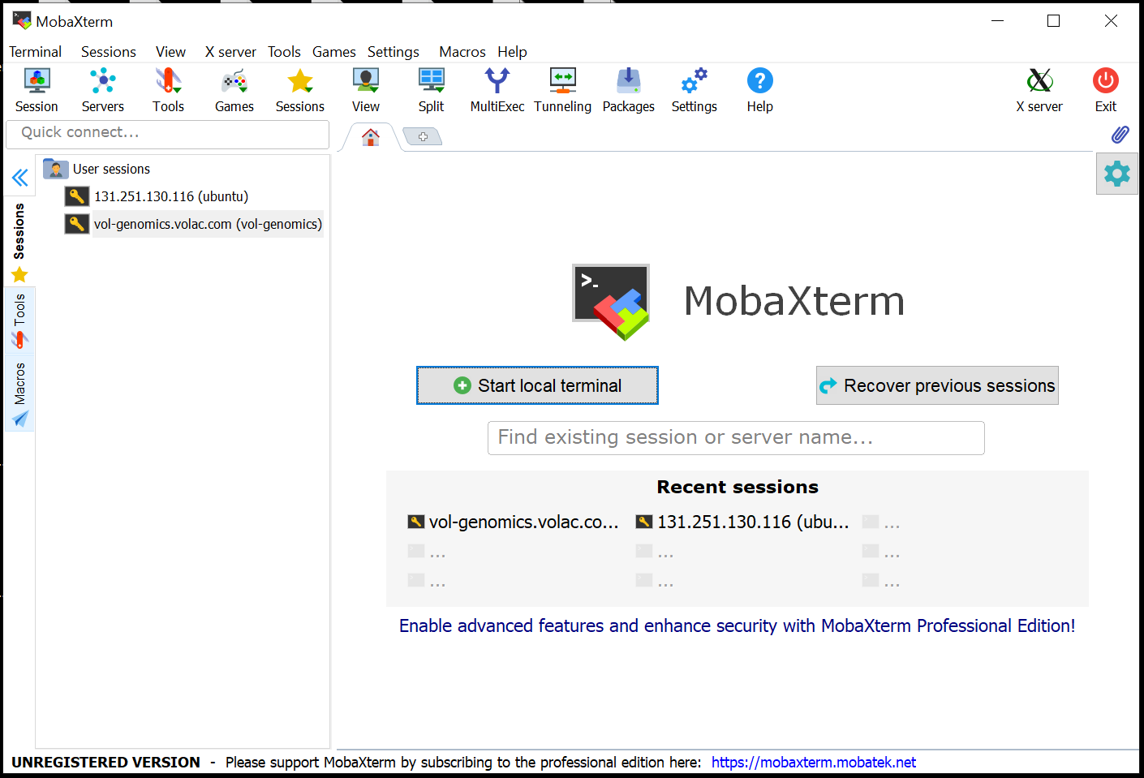Open the Games menu
Viewport: 1144px width, 778px height.
(334, 52)
